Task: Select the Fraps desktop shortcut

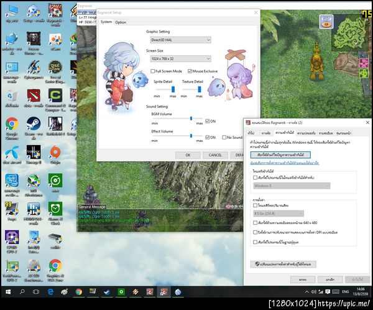Action: tap(12, 211)
